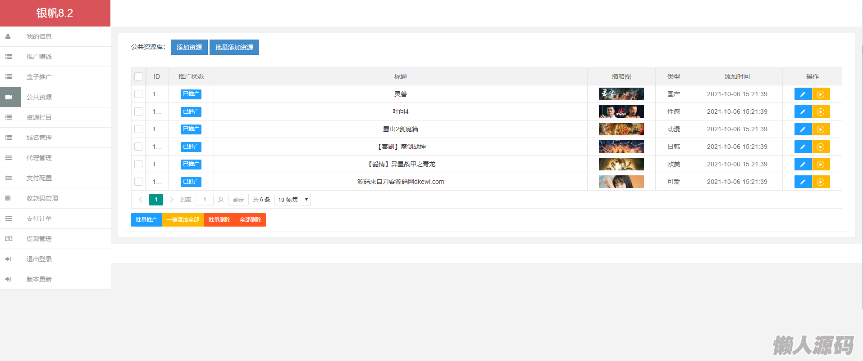Viewport: 863px width, 361px height.
Task: Click the list icon beside 支付订单
Action: tap(8, 218)
